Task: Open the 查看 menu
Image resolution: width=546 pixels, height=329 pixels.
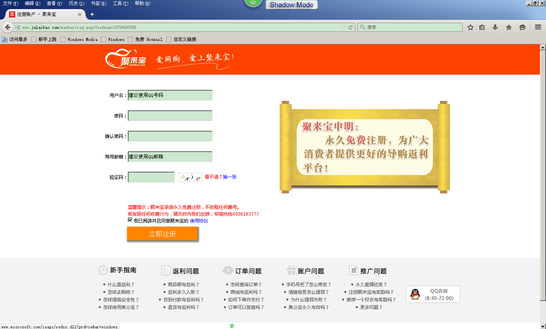Action: click(55, 3)
